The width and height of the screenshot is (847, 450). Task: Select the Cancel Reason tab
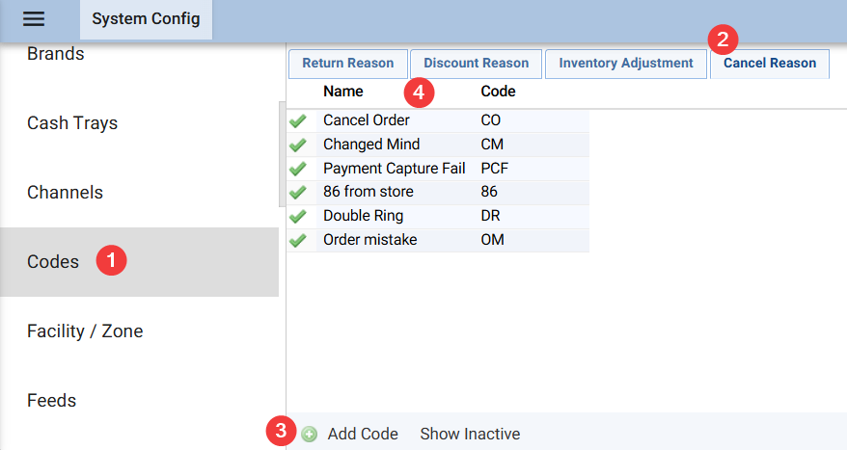[769, 64]
